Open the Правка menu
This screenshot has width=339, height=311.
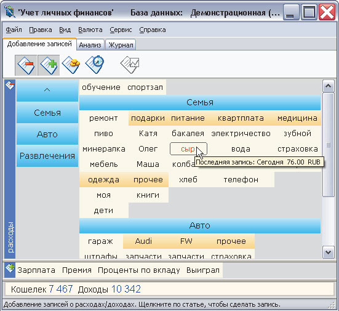point(41,30)
